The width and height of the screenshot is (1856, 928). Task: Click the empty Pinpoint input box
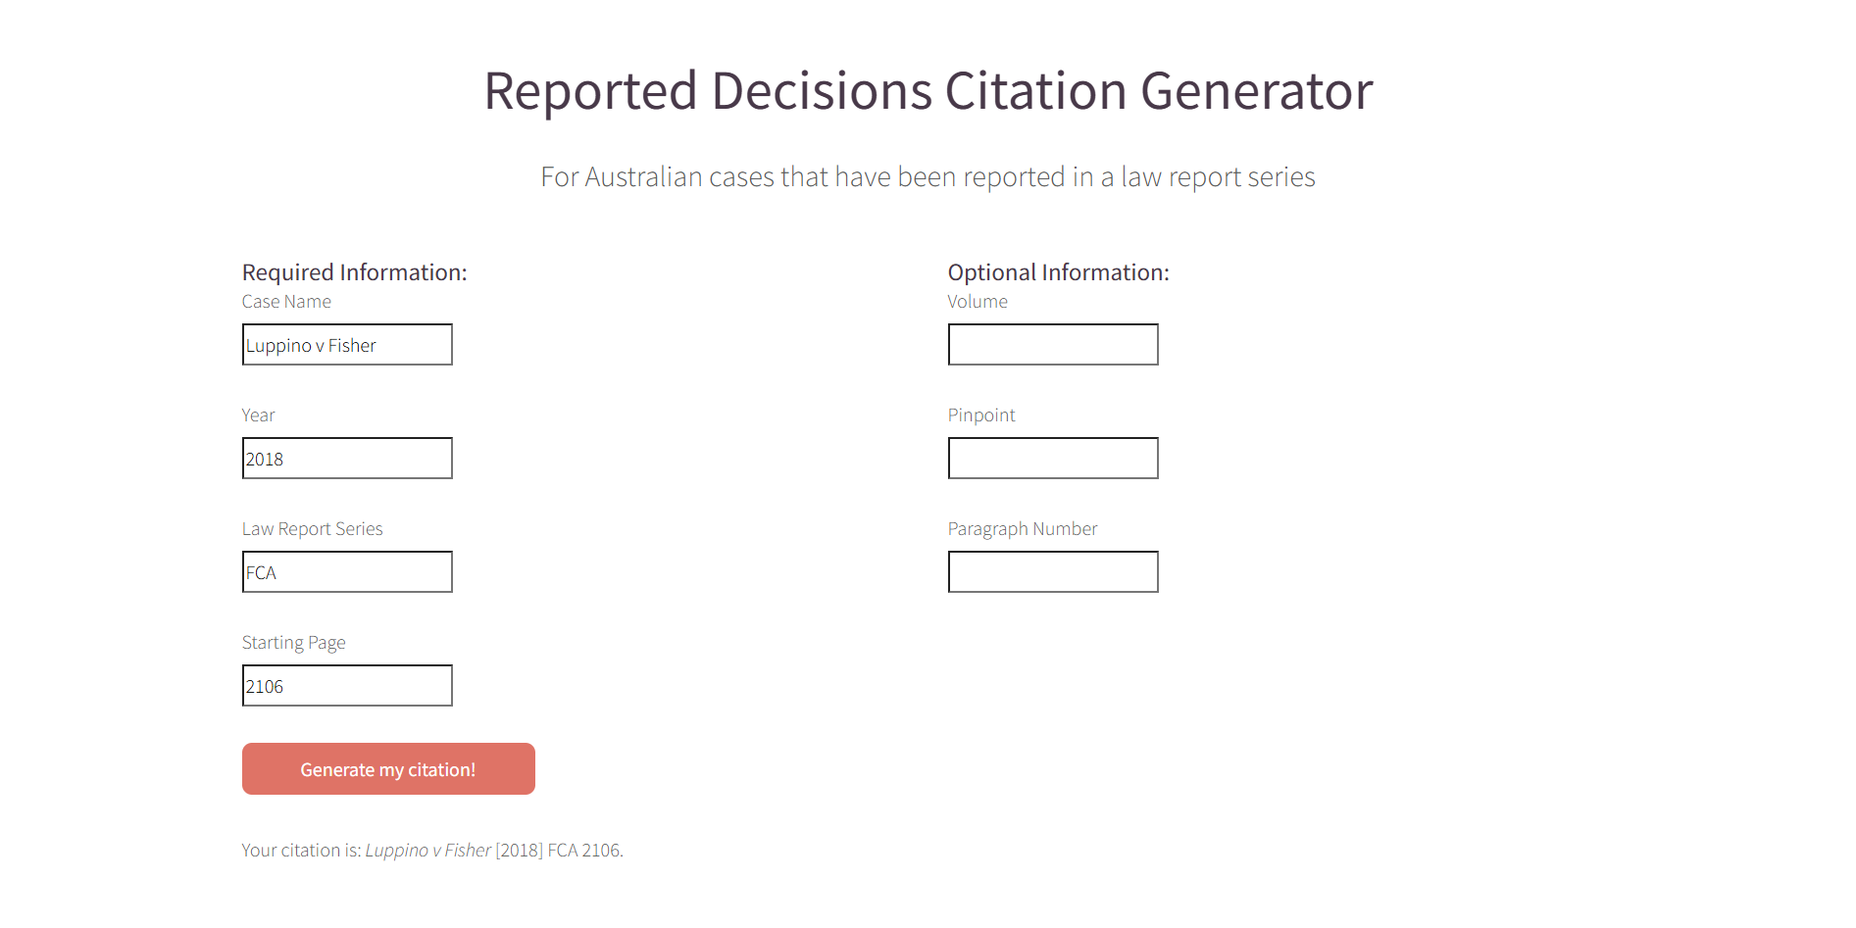coord(1052,458)
